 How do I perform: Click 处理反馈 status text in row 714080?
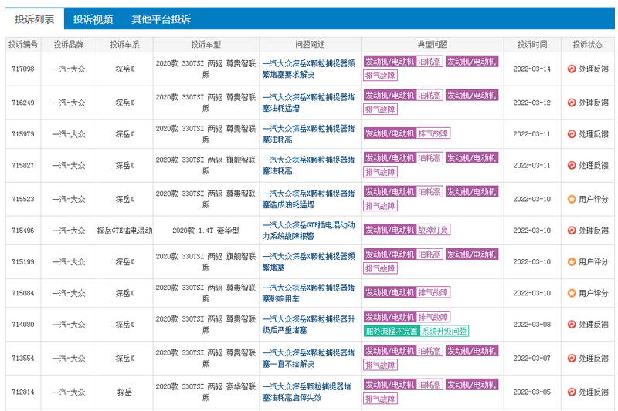(x=593, y=325)
